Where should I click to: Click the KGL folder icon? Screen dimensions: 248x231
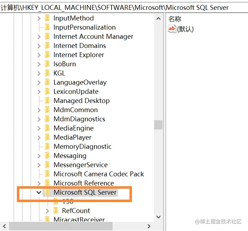47,73
